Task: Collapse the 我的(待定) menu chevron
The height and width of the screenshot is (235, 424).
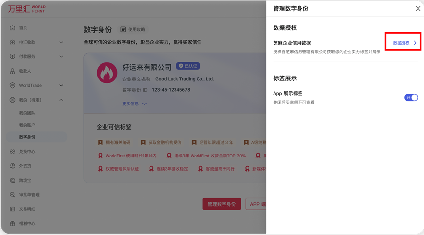Action: (x=61, y=100)
